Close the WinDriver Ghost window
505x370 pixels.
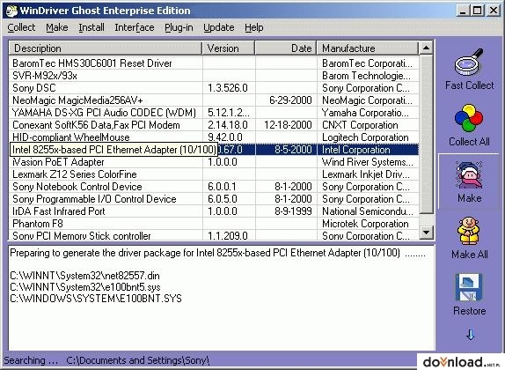pyautogui.click(x=493, y=11)
